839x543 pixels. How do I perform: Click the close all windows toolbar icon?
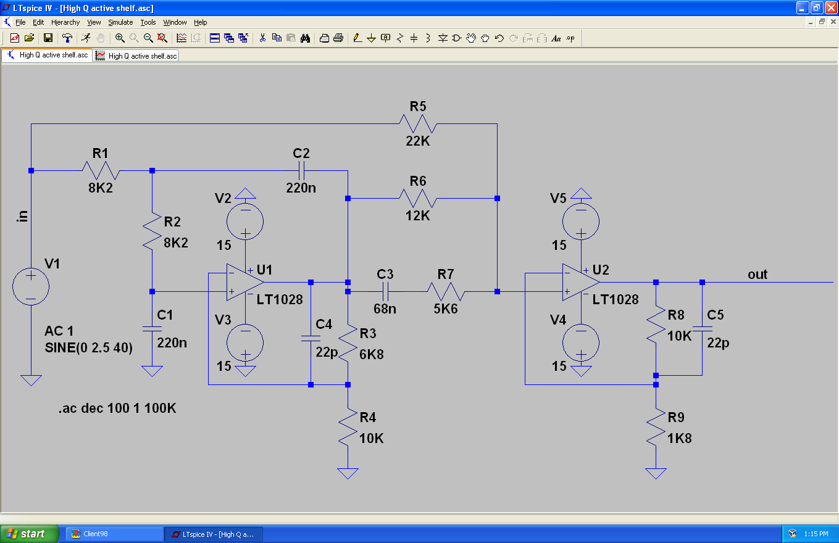coord(243,38)
